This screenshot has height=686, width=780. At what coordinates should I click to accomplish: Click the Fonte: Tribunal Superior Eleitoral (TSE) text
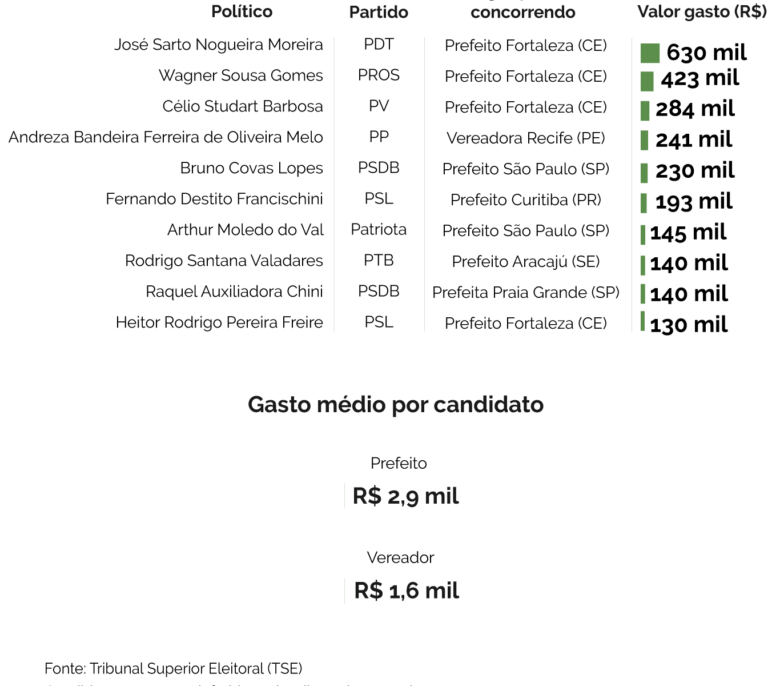click(174, 668)
